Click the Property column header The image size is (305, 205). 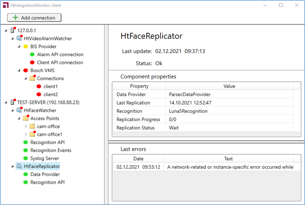pos(139,86)
